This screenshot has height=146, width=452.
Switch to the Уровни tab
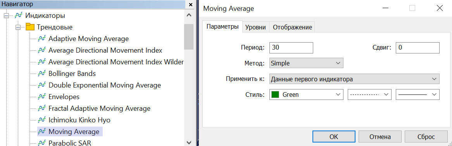(256, 27)
